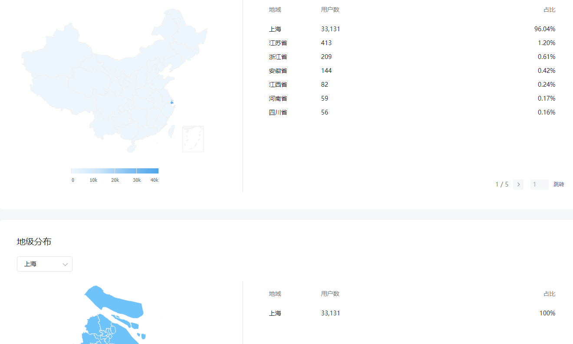Click the 0.61% share value
This screenshot has height=344, width=573.
tap(547, 57)
